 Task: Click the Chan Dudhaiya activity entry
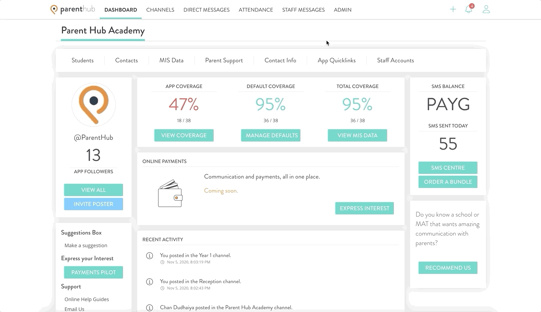click(x=226, y=307)
